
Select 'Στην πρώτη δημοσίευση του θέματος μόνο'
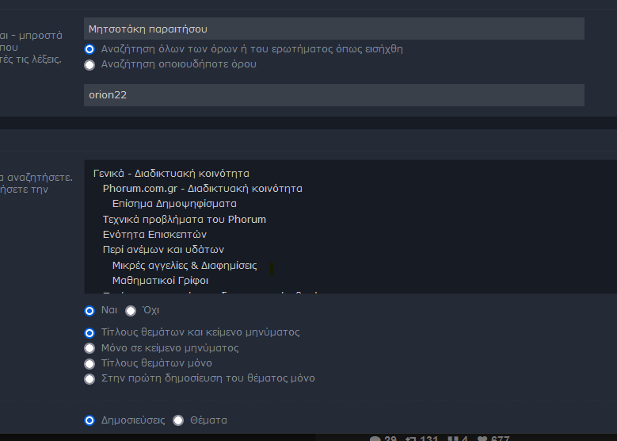click(90, 378)
